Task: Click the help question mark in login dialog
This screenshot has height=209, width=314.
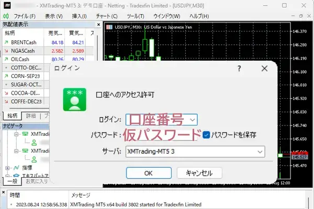Action: click(239, 68)
